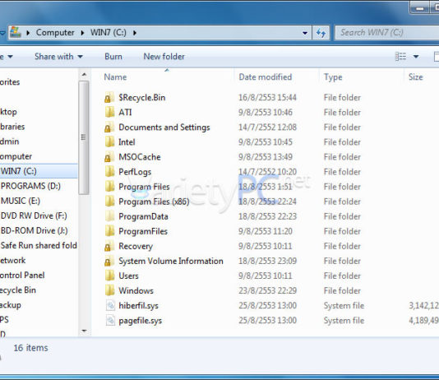Viewport: 439px width, 380px height.
Task: Click the date 23/8/2553 22:29 cell
Action: coord(267,290)
